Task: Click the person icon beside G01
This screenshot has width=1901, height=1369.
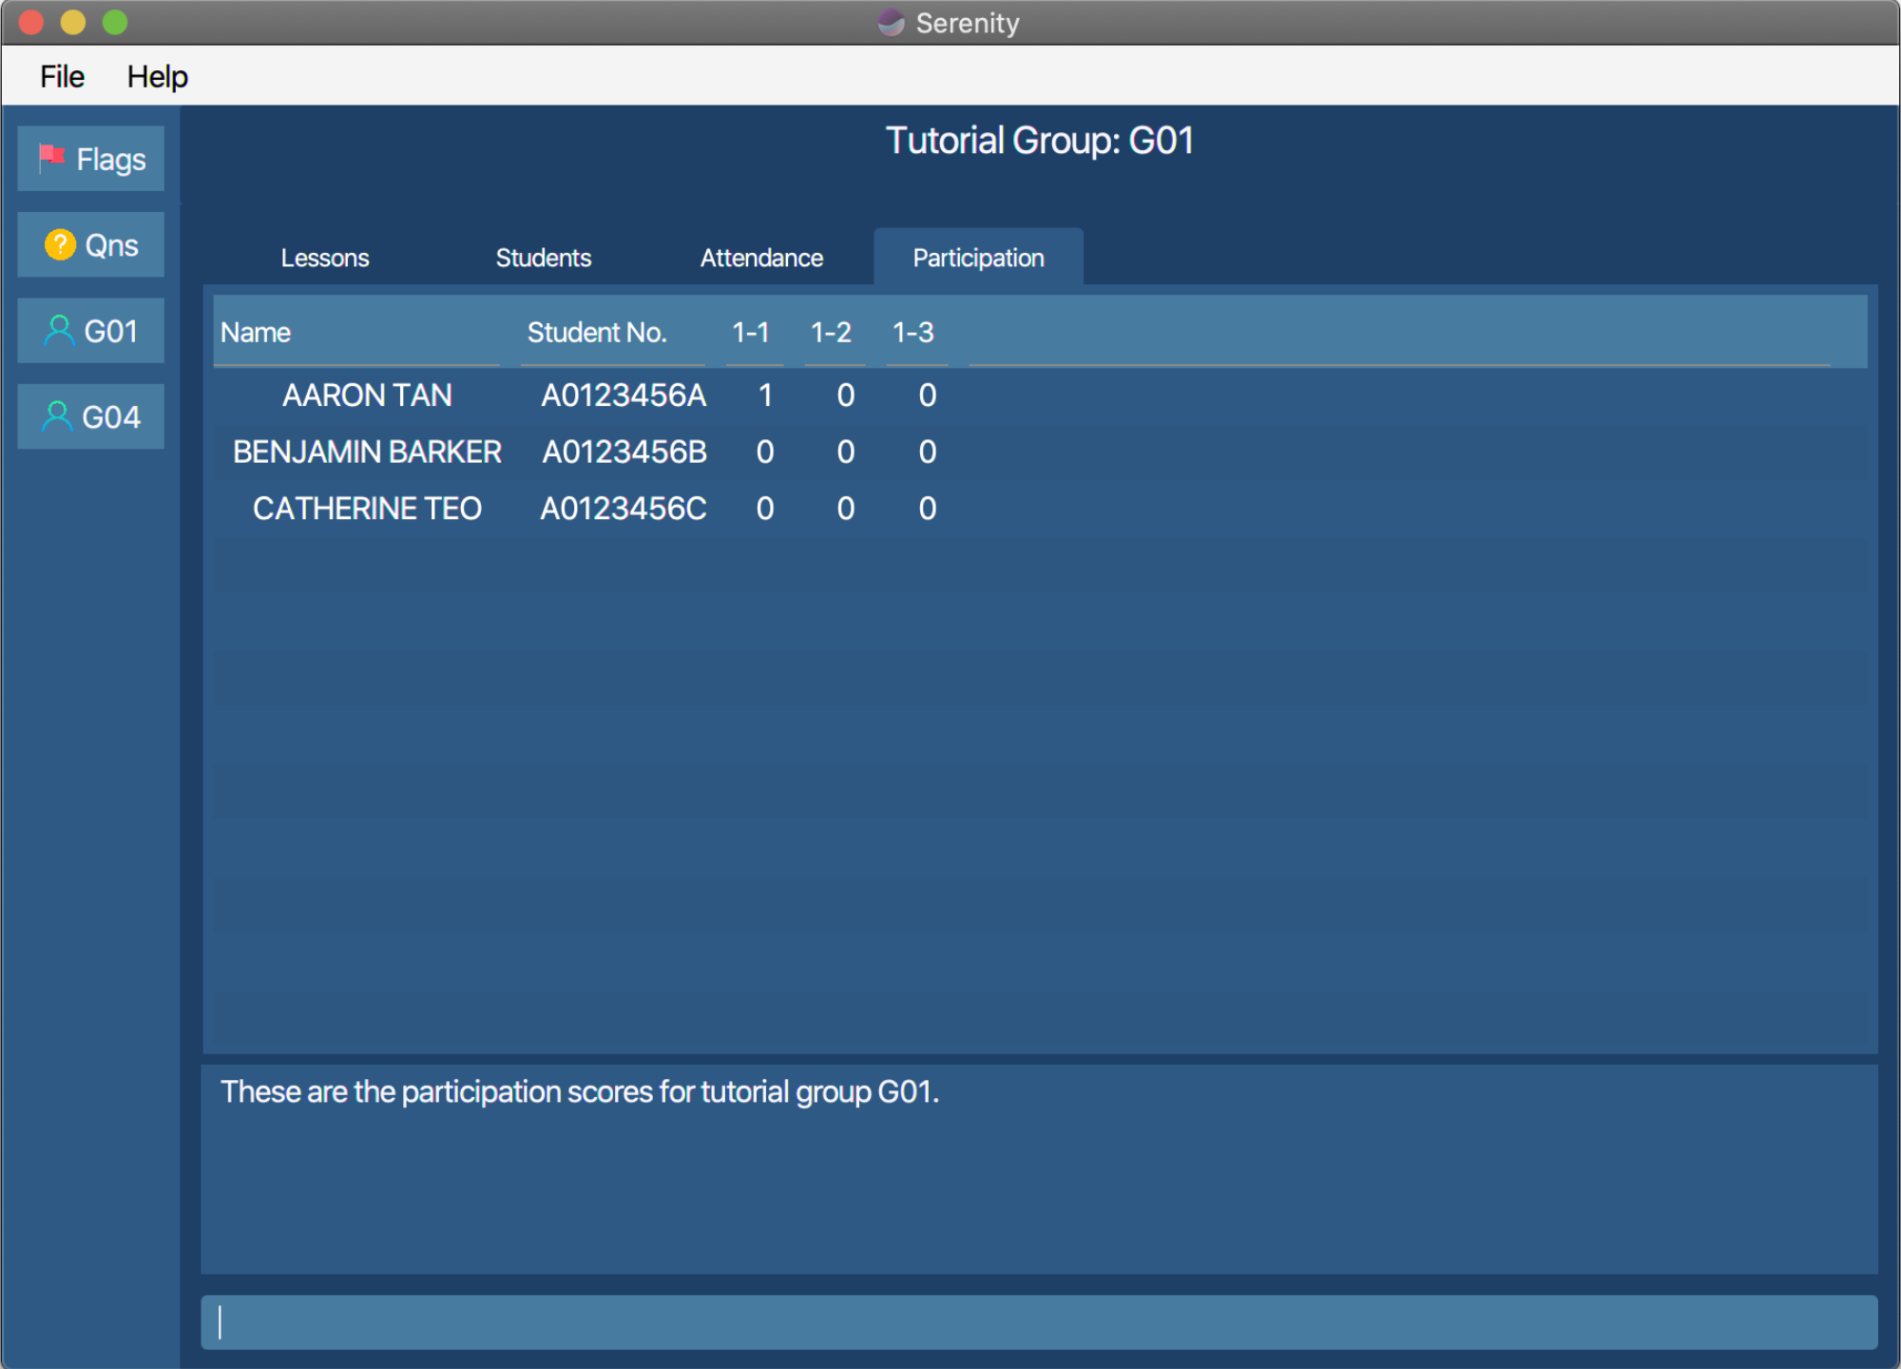Action: 59,331
